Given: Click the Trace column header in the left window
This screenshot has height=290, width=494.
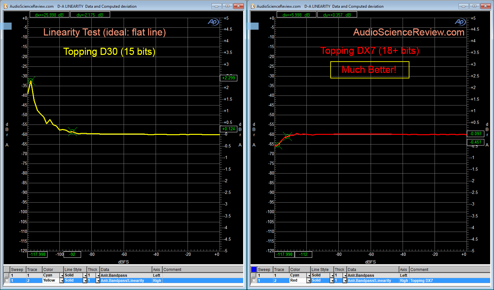Looking at the screenshot, I should coord(34,270).
